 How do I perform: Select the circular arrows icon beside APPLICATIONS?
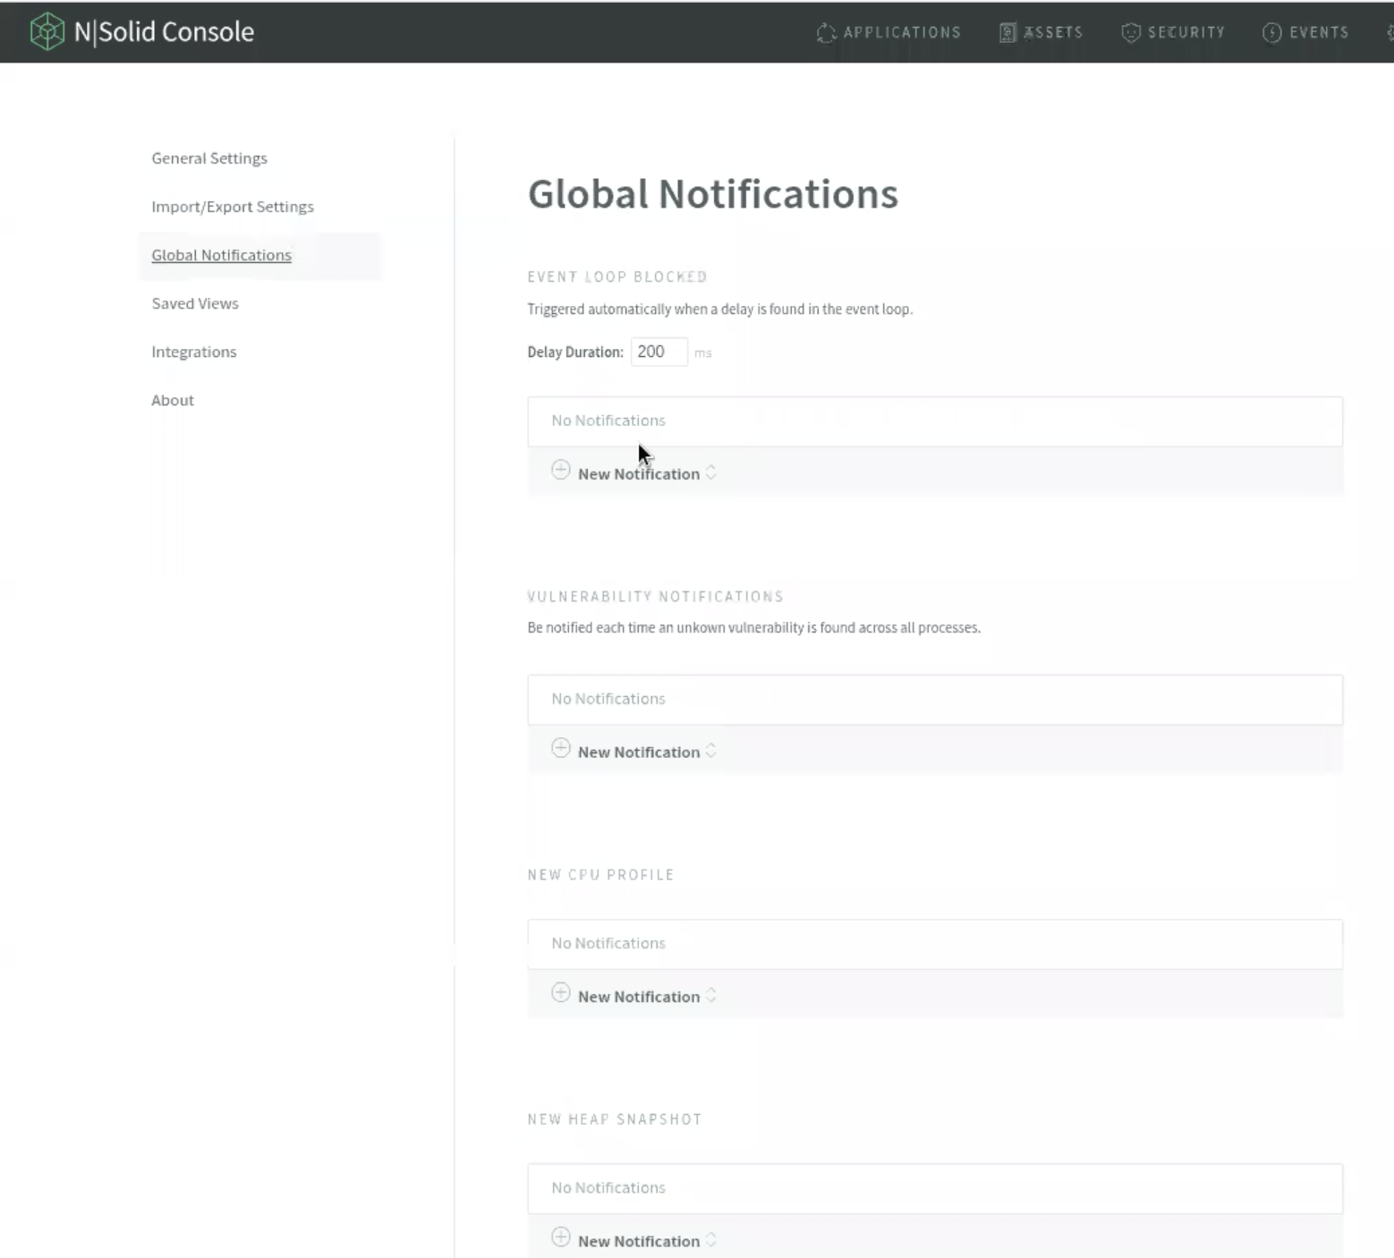pyautogui.click(x=825, y=32)
